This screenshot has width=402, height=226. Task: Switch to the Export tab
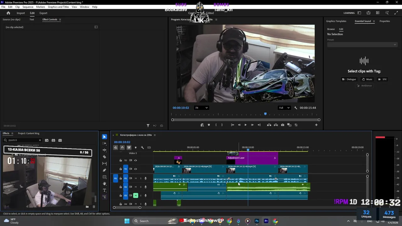click(x=43, y=13)
